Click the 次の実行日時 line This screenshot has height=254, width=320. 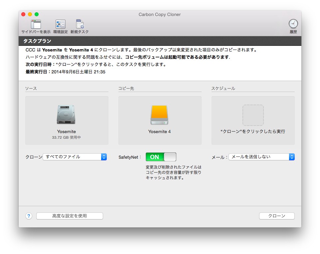tap(96, 64)
